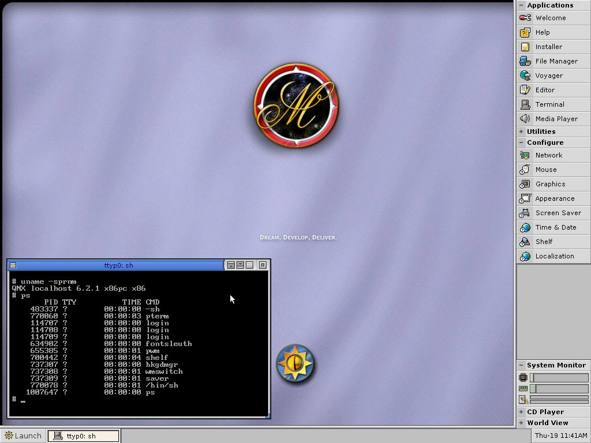Click the wmswitch process row
The width and height of the screenshot is (591, 443).
tap(106, 371)
